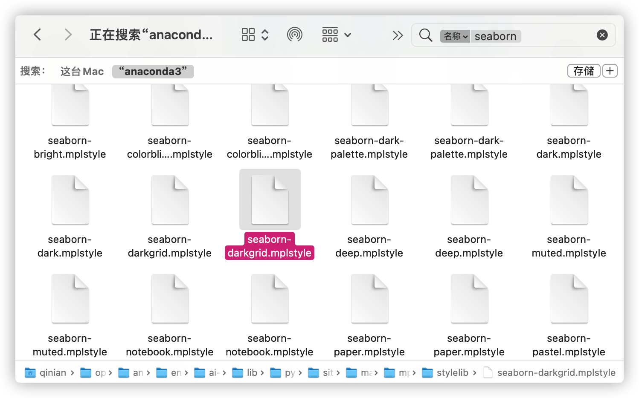Viewport: 639px width, 398px height.
Task: Click the seaborn-bright.mplstyle file name
Action: point(70,147)
